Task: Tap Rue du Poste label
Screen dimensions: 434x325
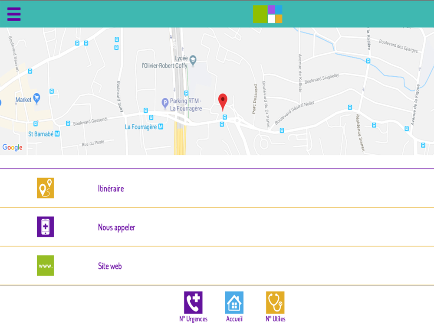Action: point(93,143)
